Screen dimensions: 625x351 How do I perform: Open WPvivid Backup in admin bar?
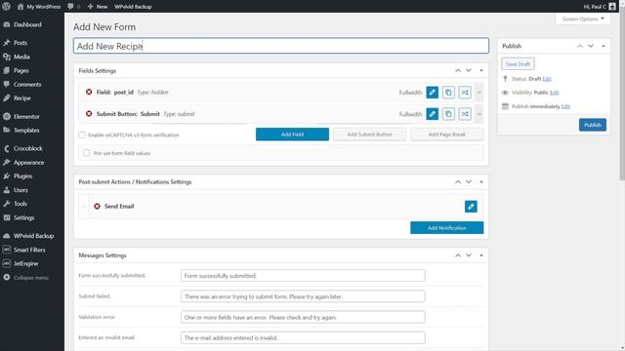pyautogui.click(x=133, y=7)
